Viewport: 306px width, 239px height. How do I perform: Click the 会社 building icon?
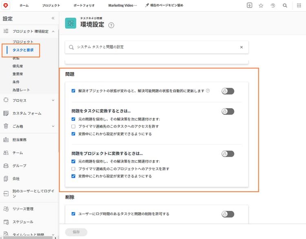[x=6, y=179]
